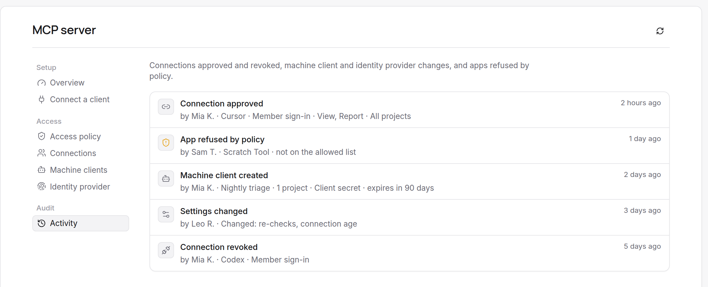Image resolution: width=708 pixels, height=287 pixels.
Task: Go to Connect a client
Action: click(x=81, y=100)
